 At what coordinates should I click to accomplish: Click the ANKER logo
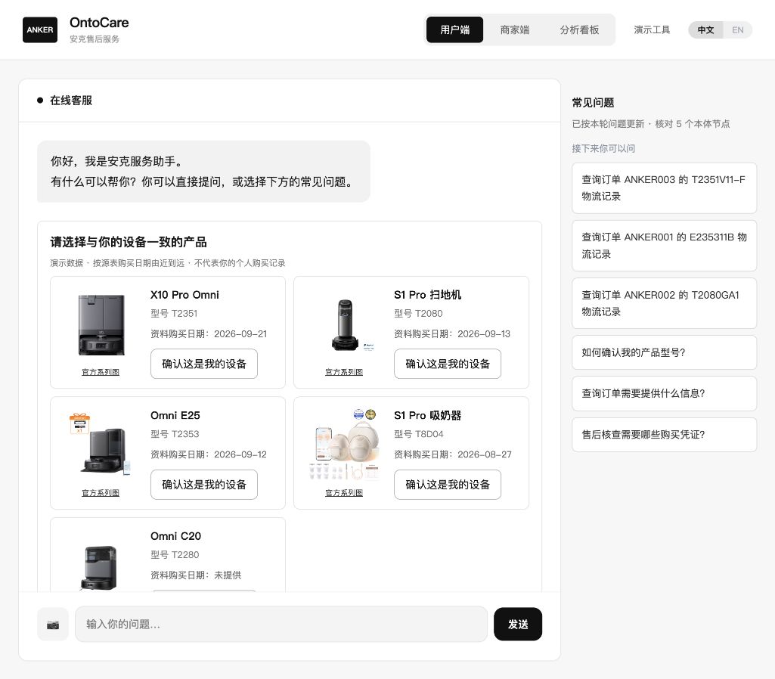(x=40, y=29)
